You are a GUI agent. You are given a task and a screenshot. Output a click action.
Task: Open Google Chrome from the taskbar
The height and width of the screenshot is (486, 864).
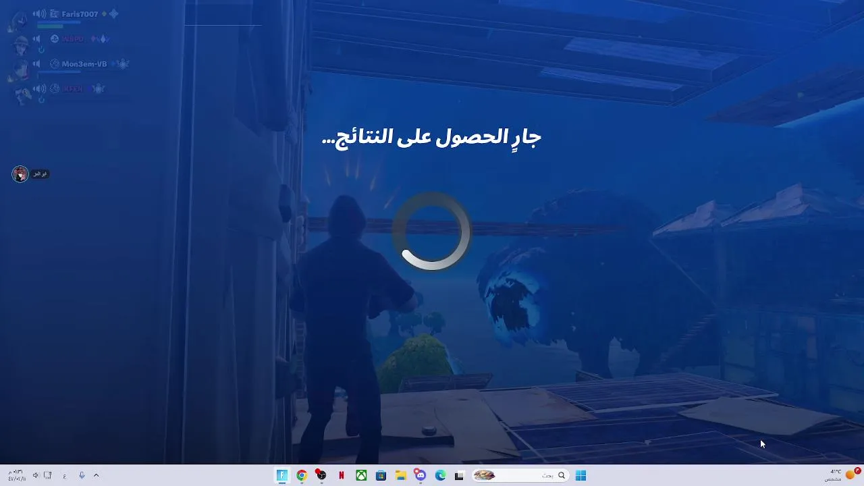pyautogui.click(x=302, y=475)
